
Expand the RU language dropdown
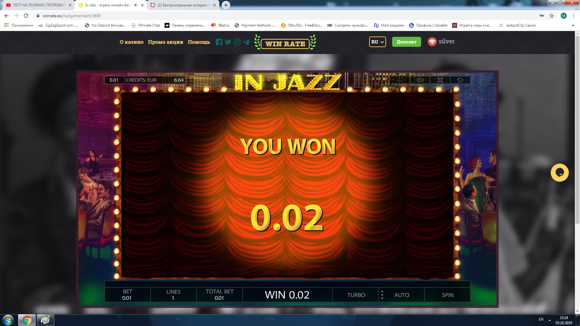pyautogui.click(x=377, y=42)
